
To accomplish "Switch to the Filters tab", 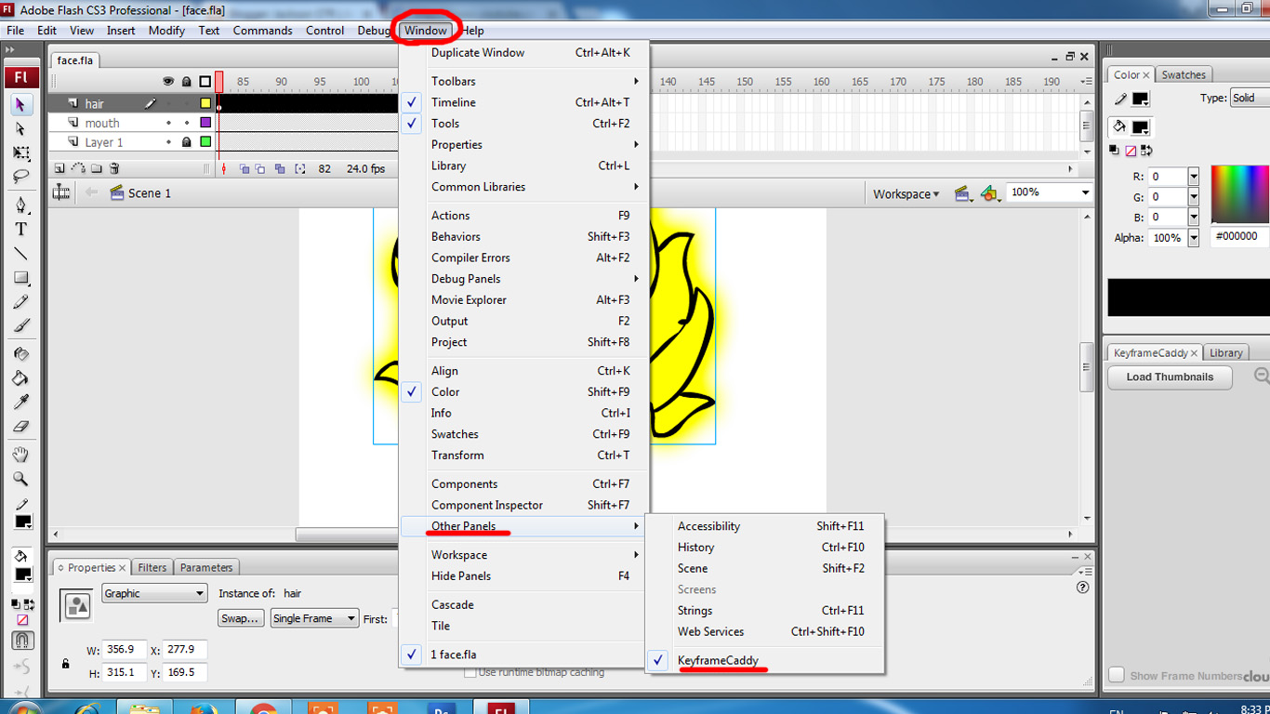I will pos(152,567).
